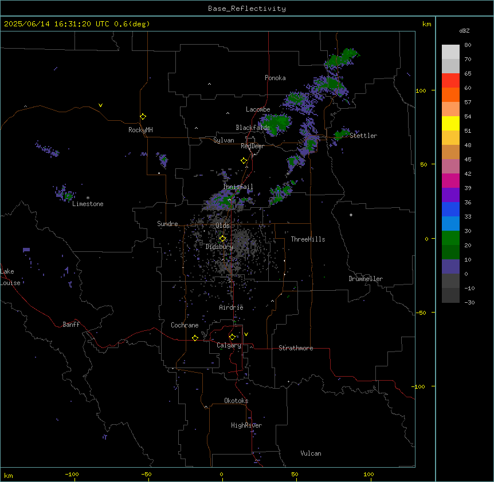Click the Vulcan label
The image size is (494, 482).
click(x=311, y=453)
